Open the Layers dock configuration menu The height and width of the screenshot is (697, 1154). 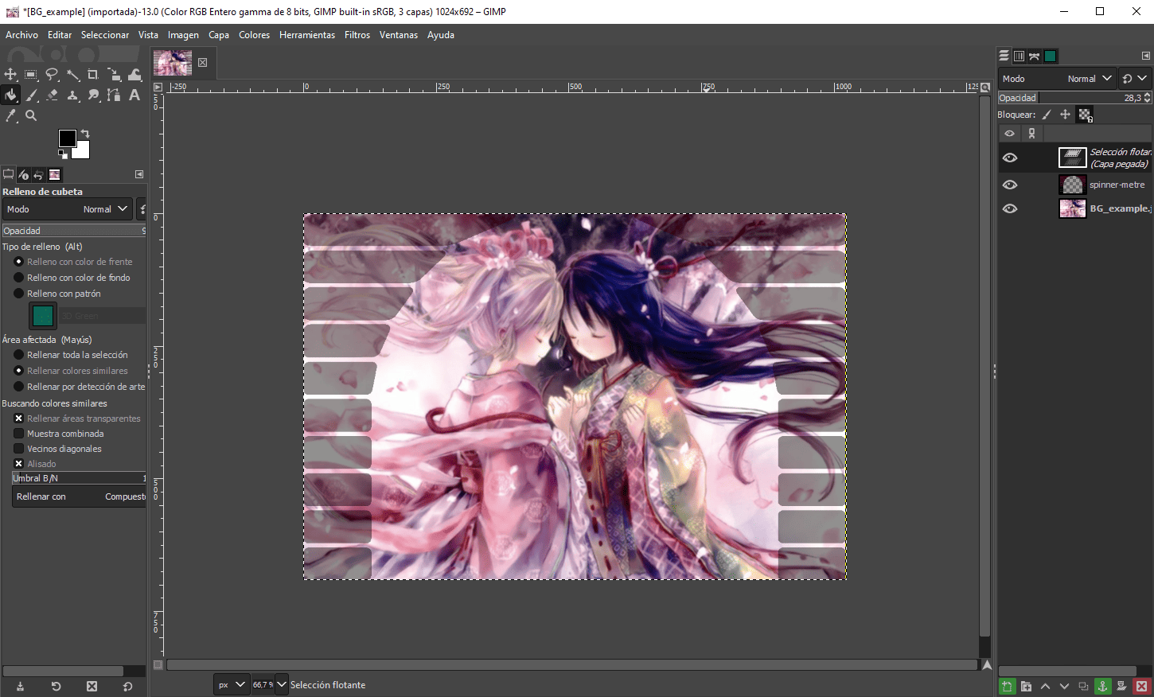[1145, 56]
